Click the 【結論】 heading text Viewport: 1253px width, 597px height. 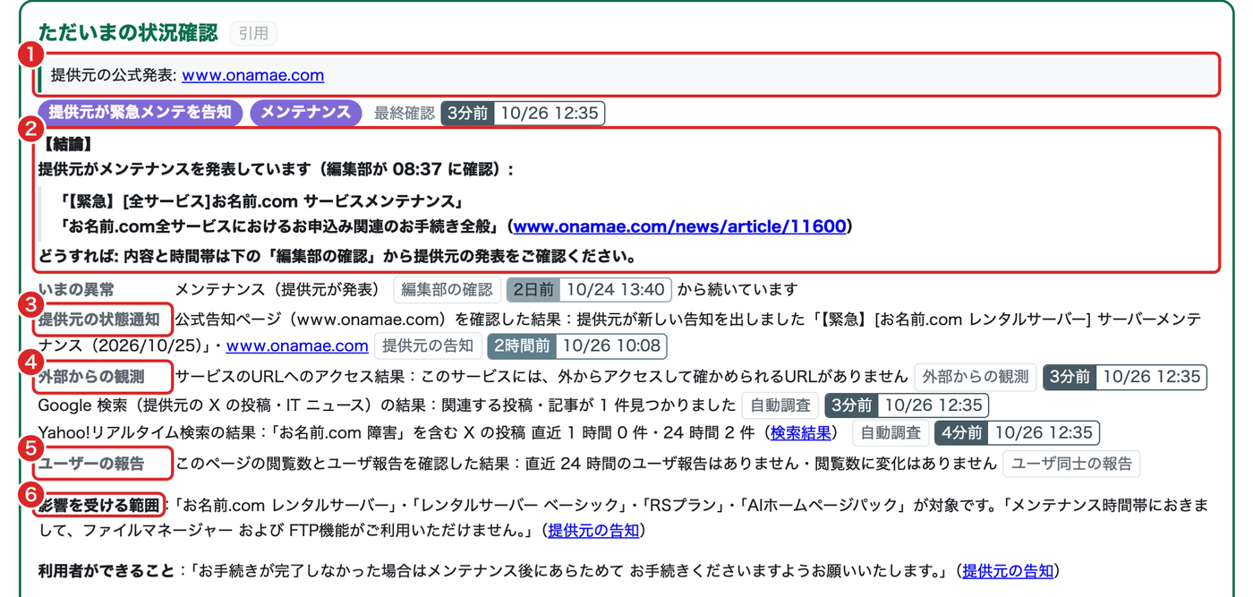coord(67,144)
